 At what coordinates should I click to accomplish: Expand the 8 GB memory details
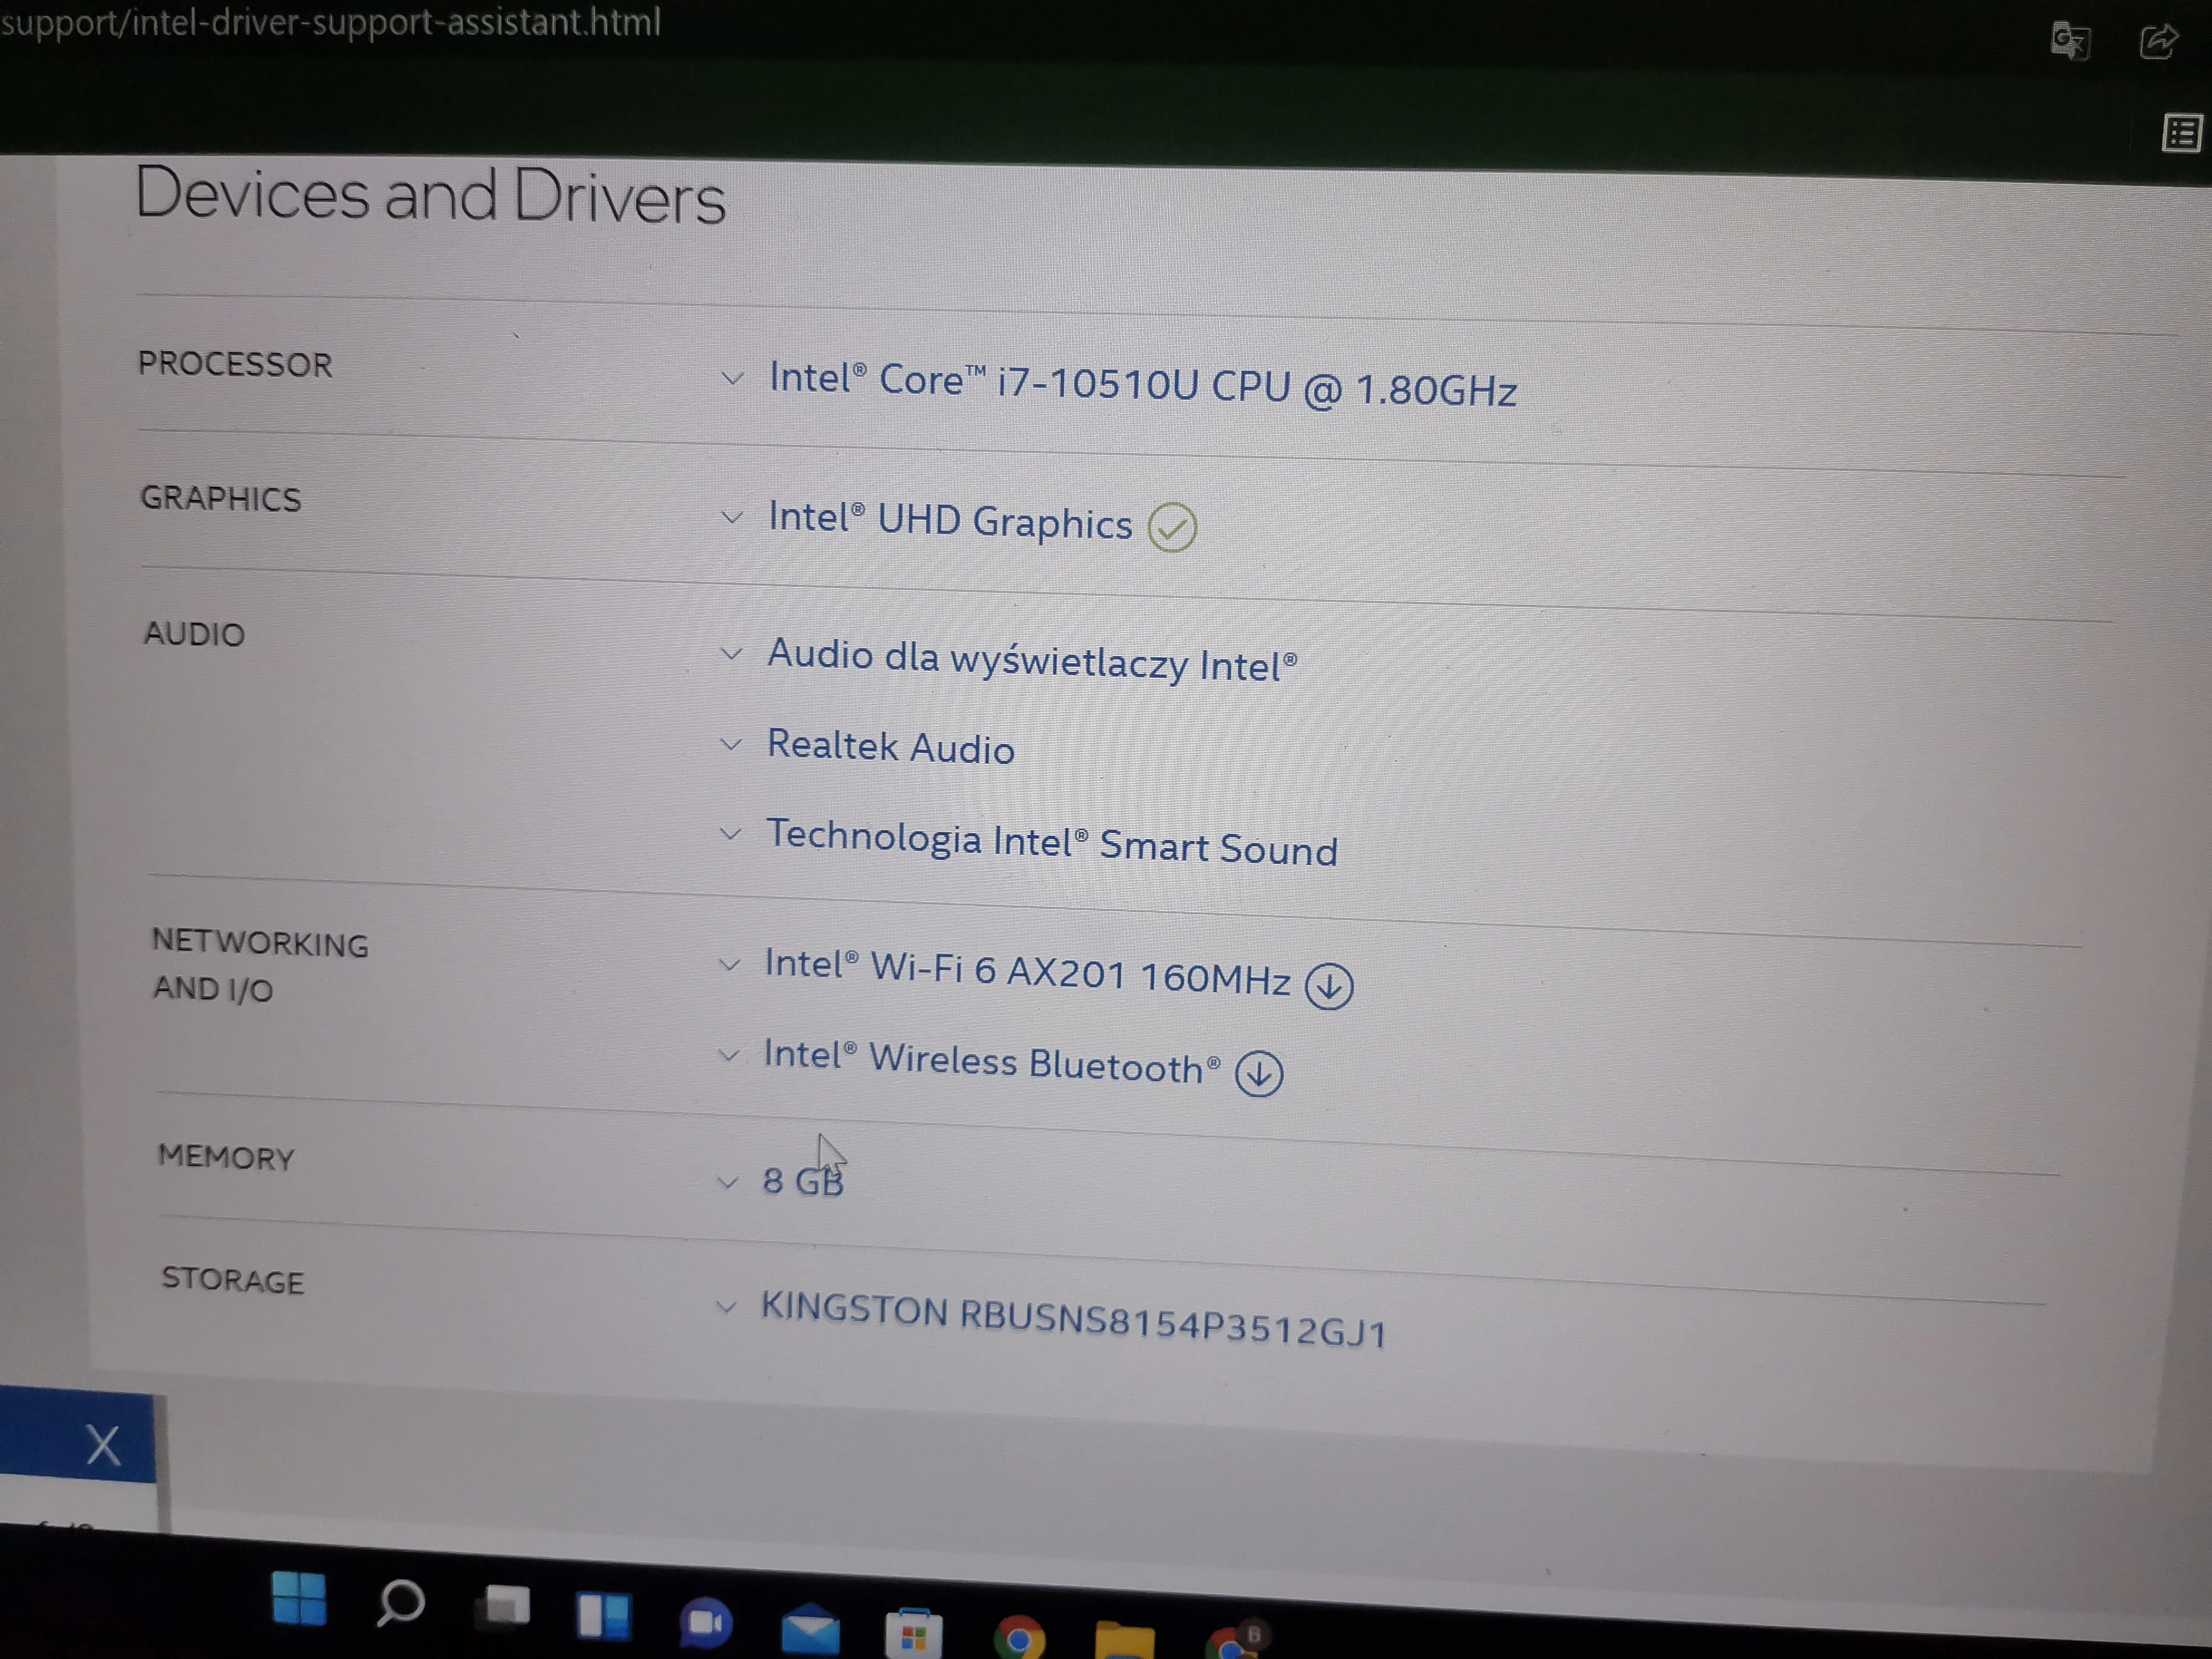727,1182
